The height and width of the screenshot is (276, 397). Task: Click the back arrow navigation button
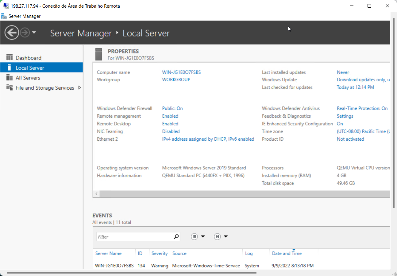pos(12,33)
